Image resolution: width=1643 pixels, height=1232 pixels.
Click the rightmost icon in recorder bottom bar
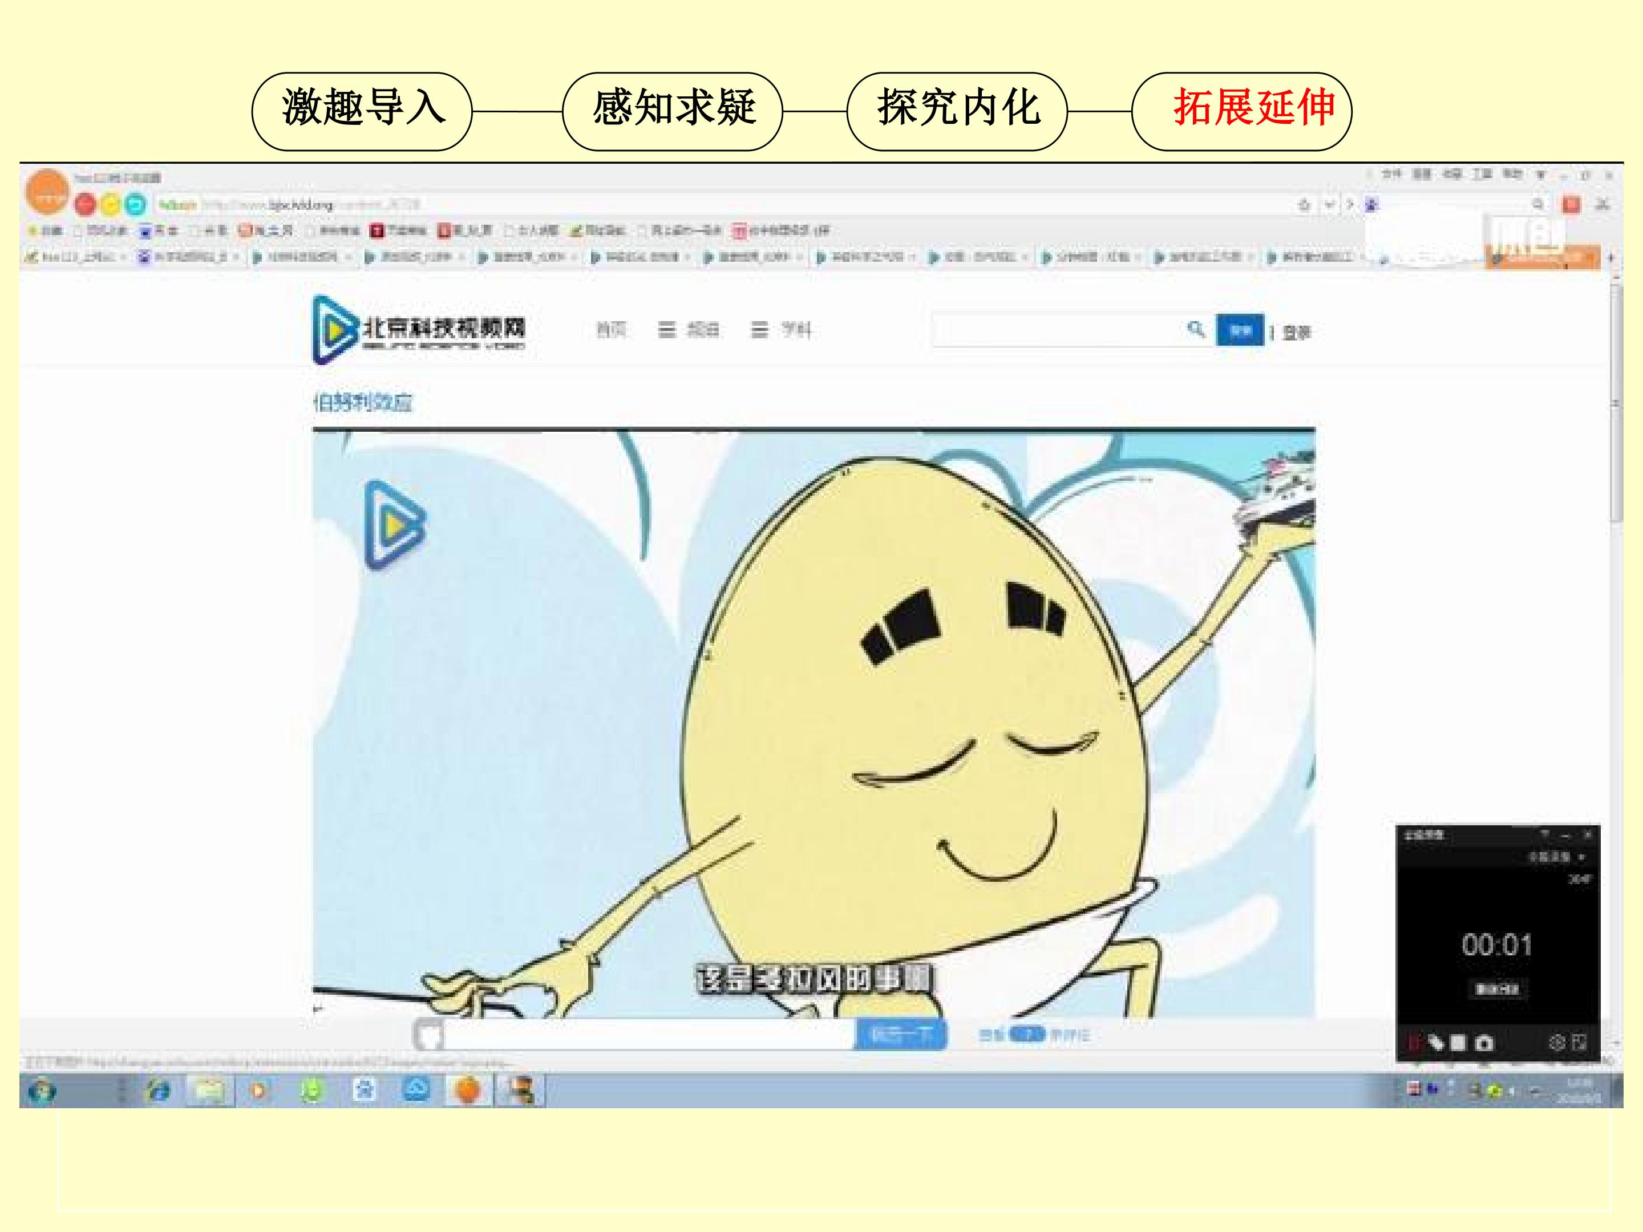(1579, 1042)
